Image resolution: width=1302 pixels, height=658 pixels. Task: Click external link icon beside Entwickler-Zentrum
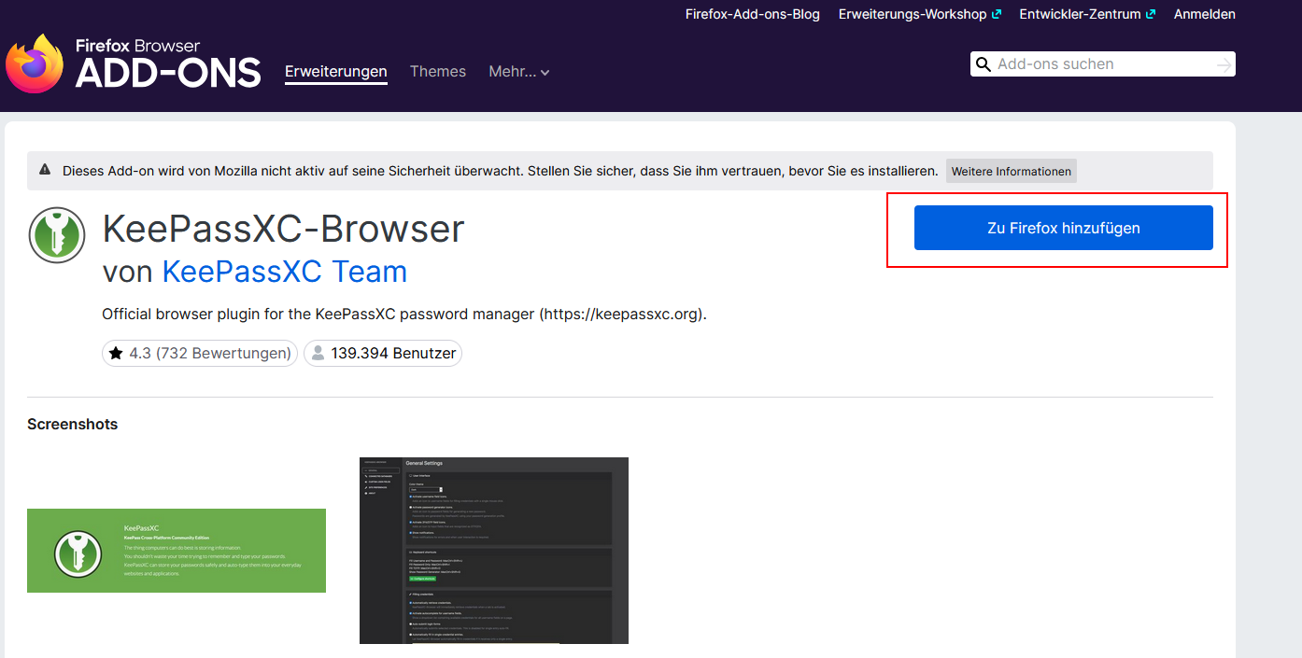pyautogui.click(x=1151, y=14)
